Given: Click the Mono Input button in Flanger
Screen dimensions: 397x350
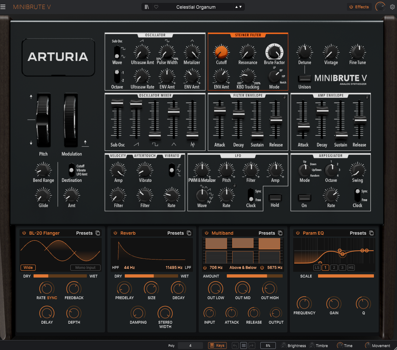Looking at the screenshot, I should [85, 267].
